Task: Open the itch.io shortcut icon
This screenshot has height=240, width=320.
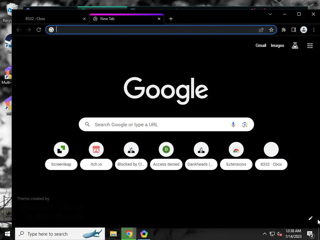Action: (x=96, y=149)
